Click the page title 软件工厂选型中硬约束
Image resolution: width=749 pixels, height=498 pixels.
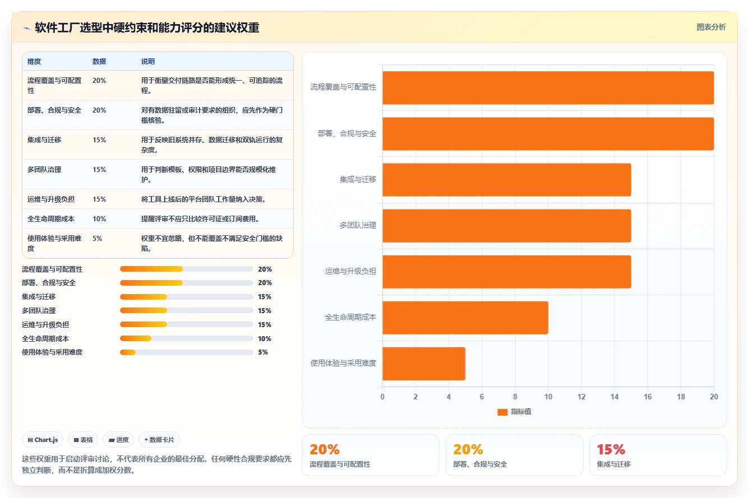[147, 28]
